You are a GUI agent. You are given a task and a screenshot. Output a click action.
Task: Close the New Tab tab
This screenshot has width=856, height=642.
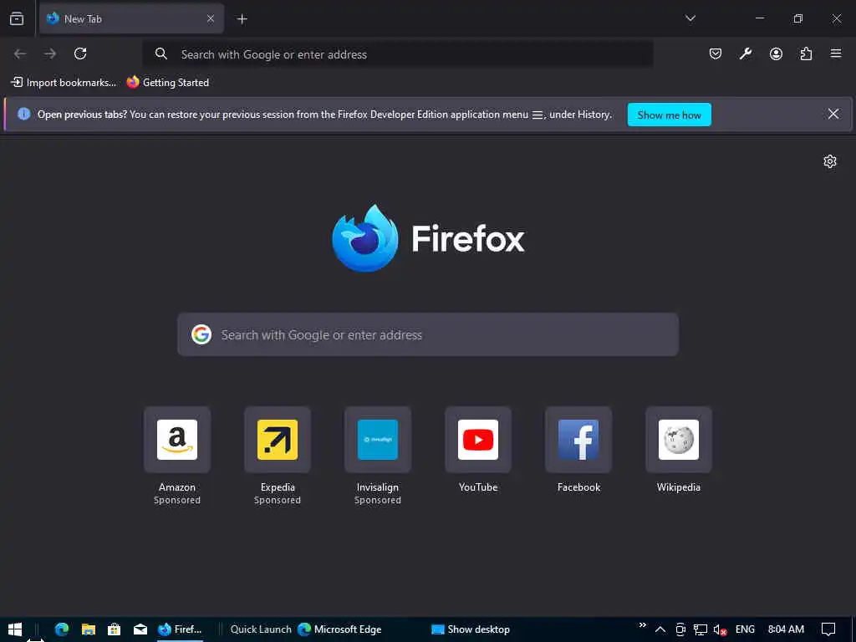click(210, 18)
